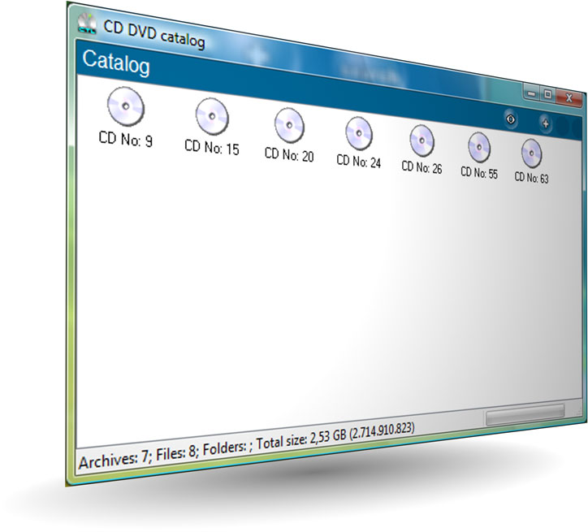Click the 'CD DVD catalog' window title
Image resolution: width=588 pixels, height=532 pixels.
154,34
